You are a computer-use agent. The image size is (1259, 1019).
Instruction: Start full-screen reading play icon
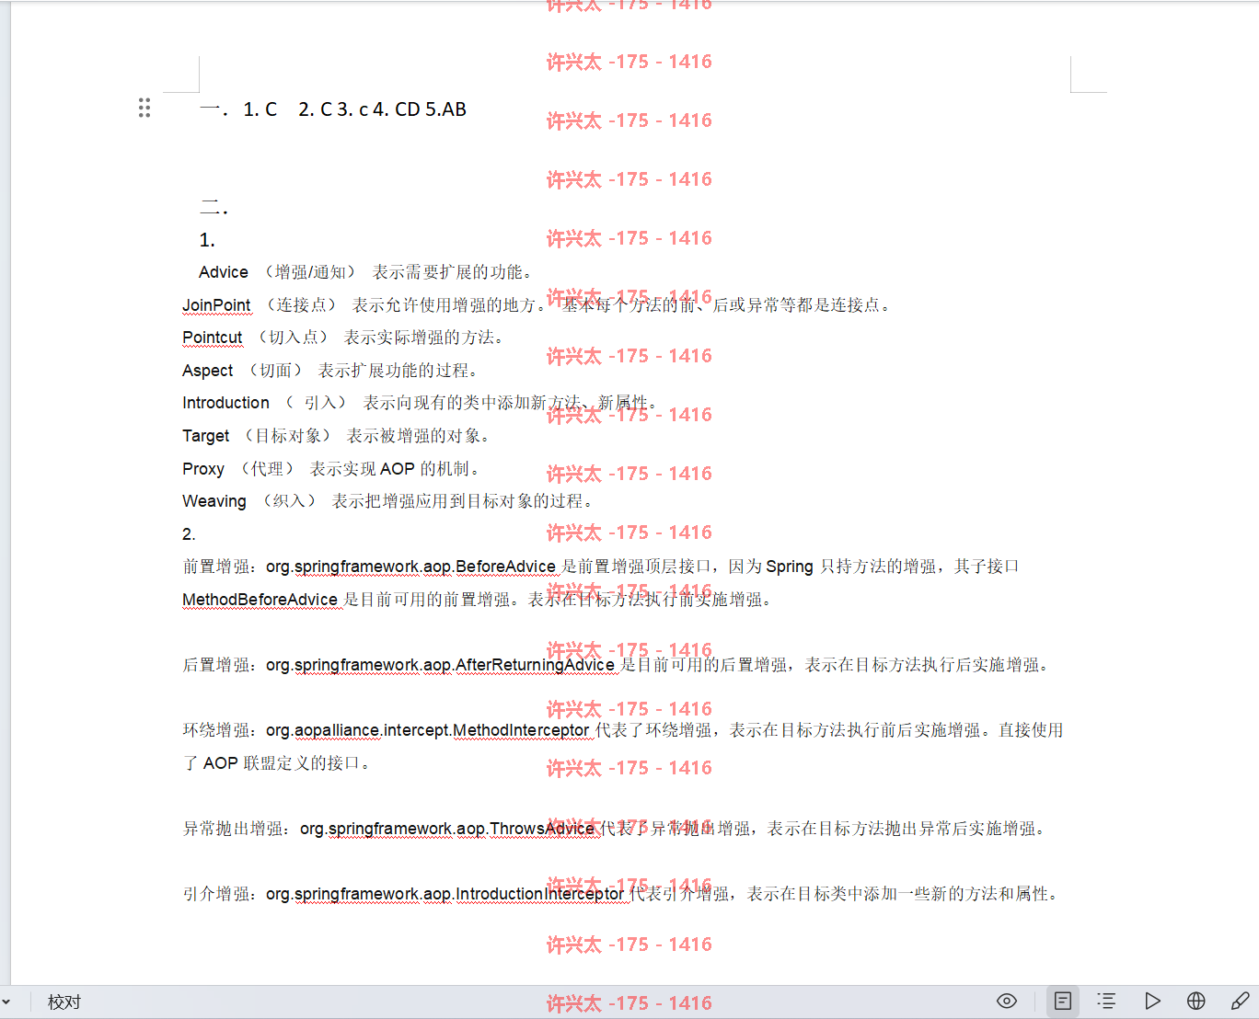[x=1152, y=1001]
